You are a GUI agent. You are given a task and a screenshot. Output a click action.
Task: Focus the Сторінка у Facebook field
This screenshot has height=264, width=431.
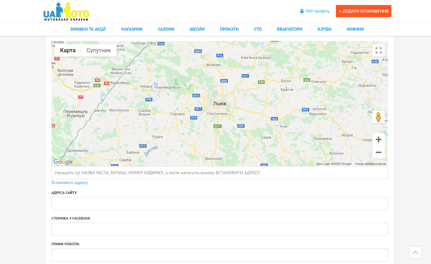[220, 229]
